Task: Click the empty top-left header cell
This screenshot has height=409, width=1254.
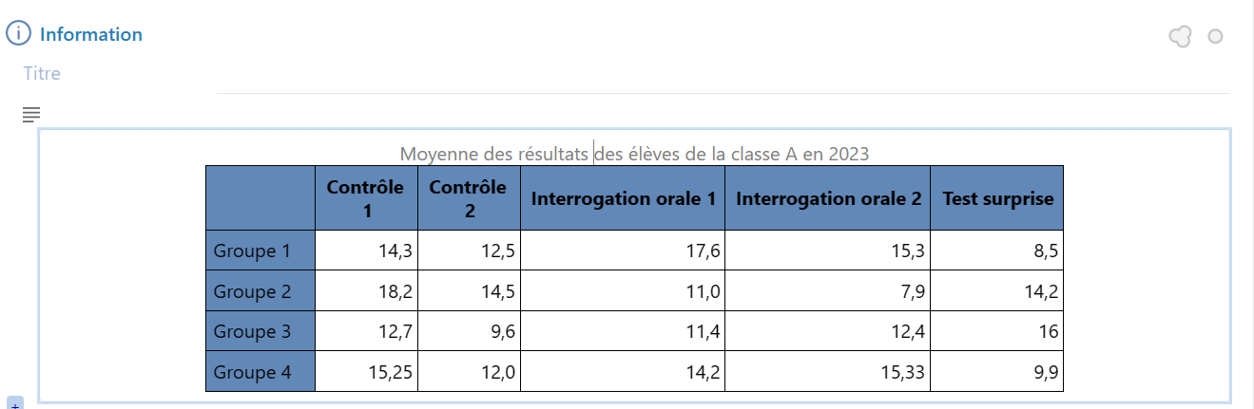Action: [260, 198]
